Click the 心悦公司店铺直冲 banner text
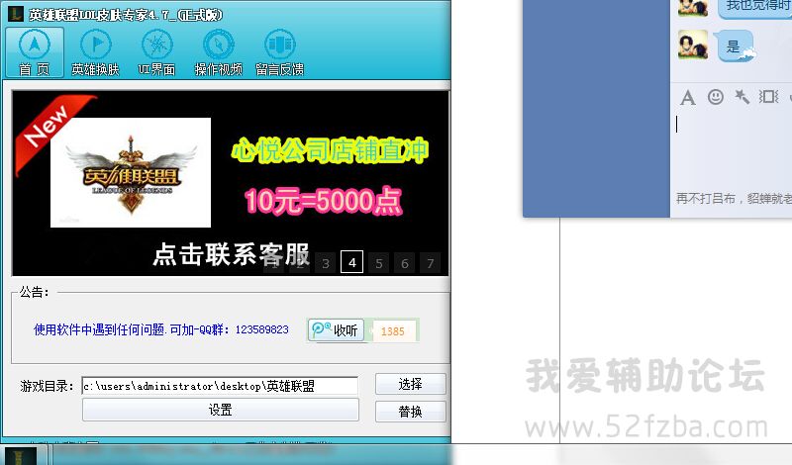Screen dimensions: 792x465 [330, 150]
